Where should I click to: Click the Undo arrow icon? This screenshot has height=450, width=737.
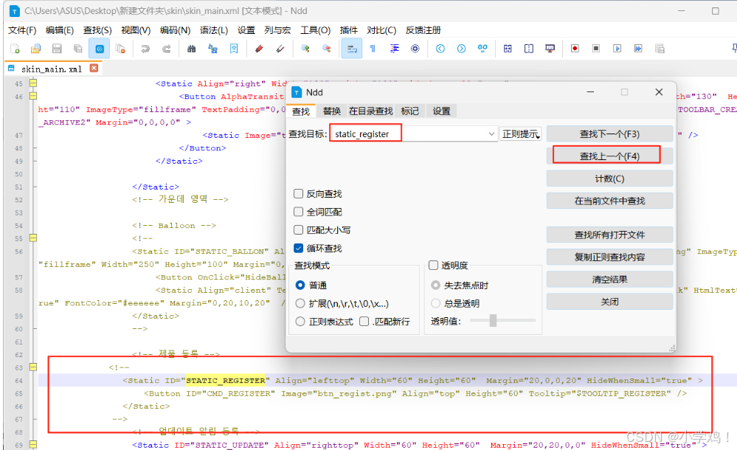tap(145, 49)
